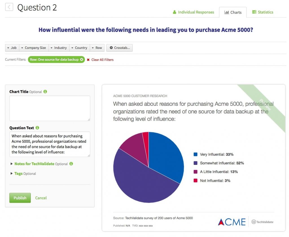289x237 pixels.
Task: Click the back arrow beside Question 2
Action: click(9, 7)
